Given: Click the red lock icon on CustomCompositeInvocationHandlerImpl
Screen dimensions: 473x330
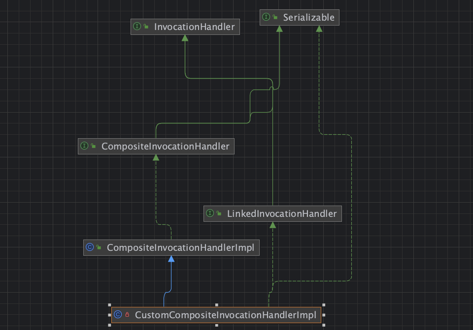Looking at the screenshot, I should coord(127,315).
